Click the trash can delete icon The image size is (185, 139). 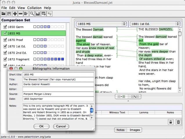click(178, 122)
